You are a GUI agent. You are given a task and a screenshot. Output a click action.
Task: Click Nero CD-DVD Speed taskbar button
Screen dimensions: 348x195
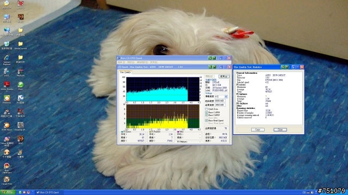click(x=48, y=192)
